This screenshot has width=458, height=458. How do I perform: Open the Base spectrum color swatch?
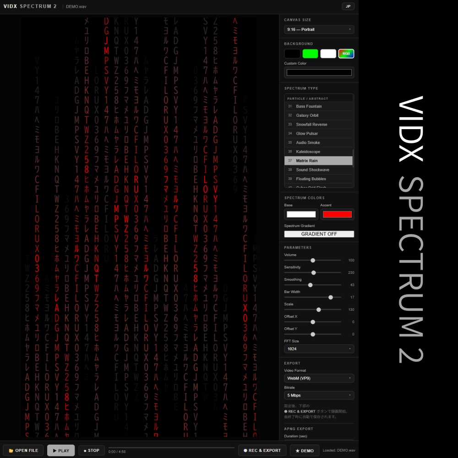tap(301, 214)
